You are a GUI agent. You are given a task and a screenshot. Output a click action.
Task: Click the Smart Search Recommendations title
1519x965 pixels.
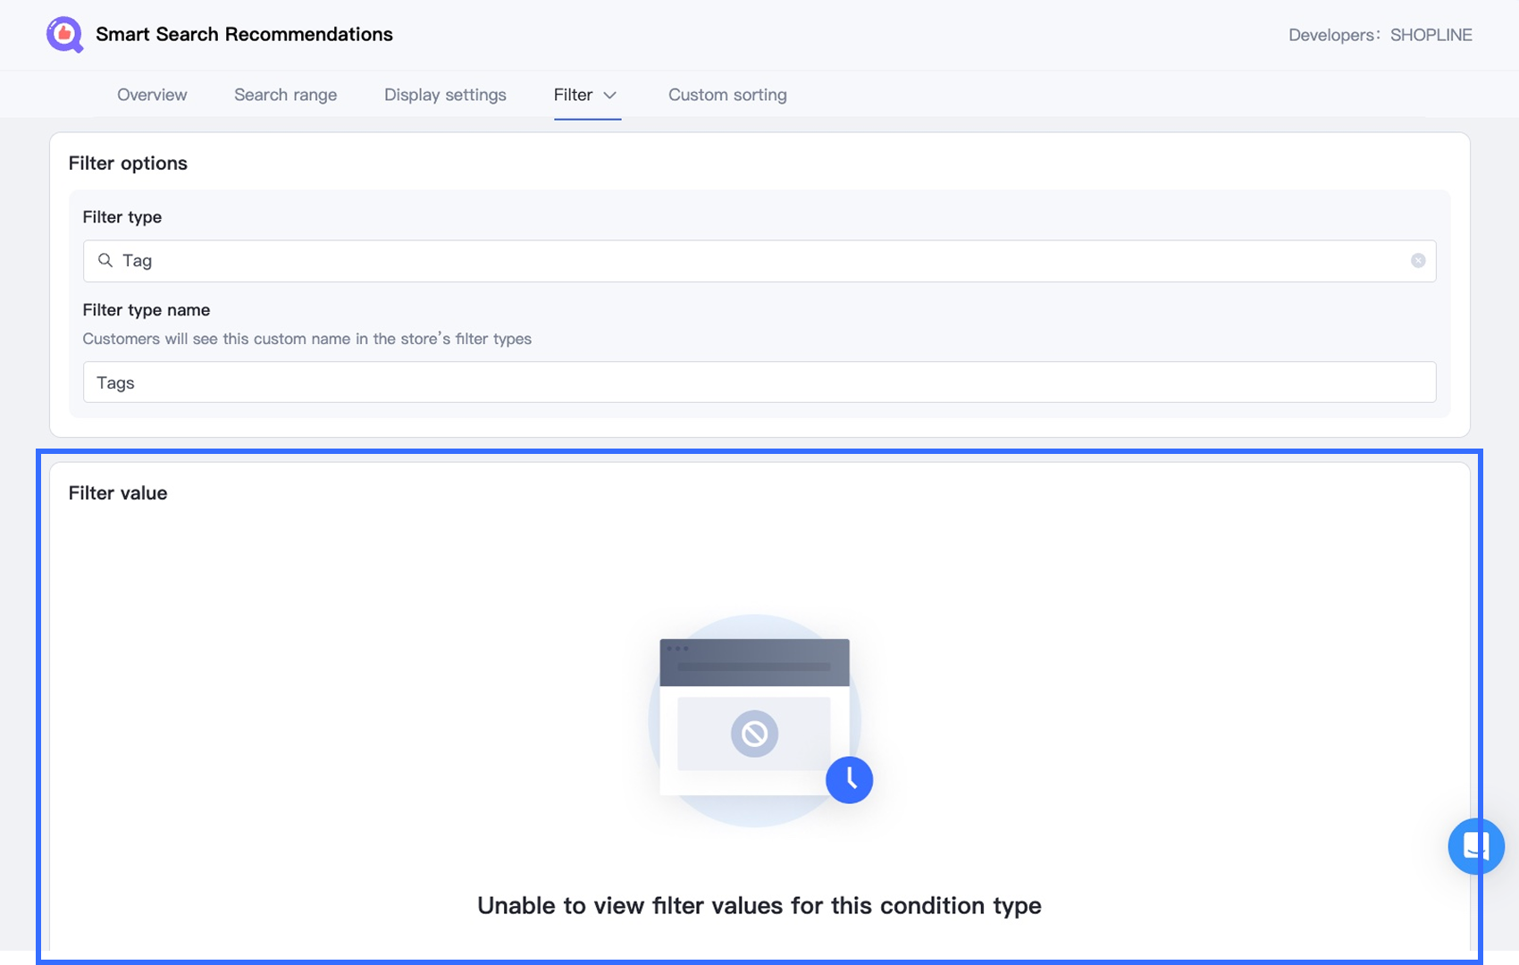point(244,34)
